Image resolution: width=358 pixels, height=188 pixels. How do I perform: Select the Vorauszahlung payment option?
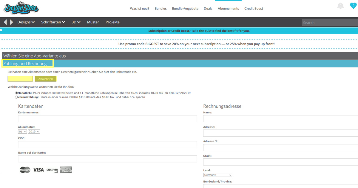tap(16, 97)
